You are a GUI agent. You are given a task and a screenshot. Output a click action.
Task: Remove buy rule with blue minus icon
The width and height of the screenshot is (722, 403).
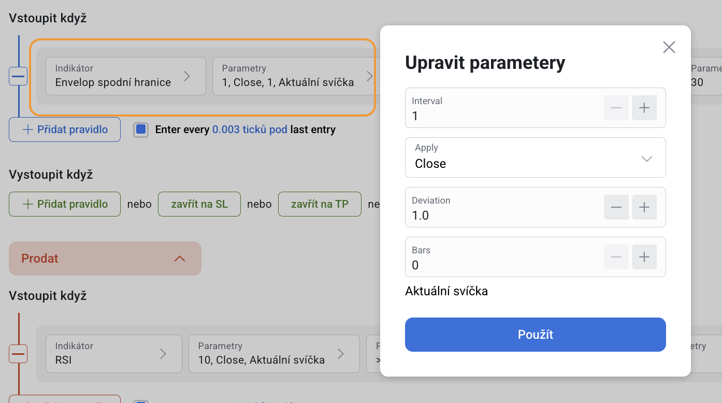[18, 76]
